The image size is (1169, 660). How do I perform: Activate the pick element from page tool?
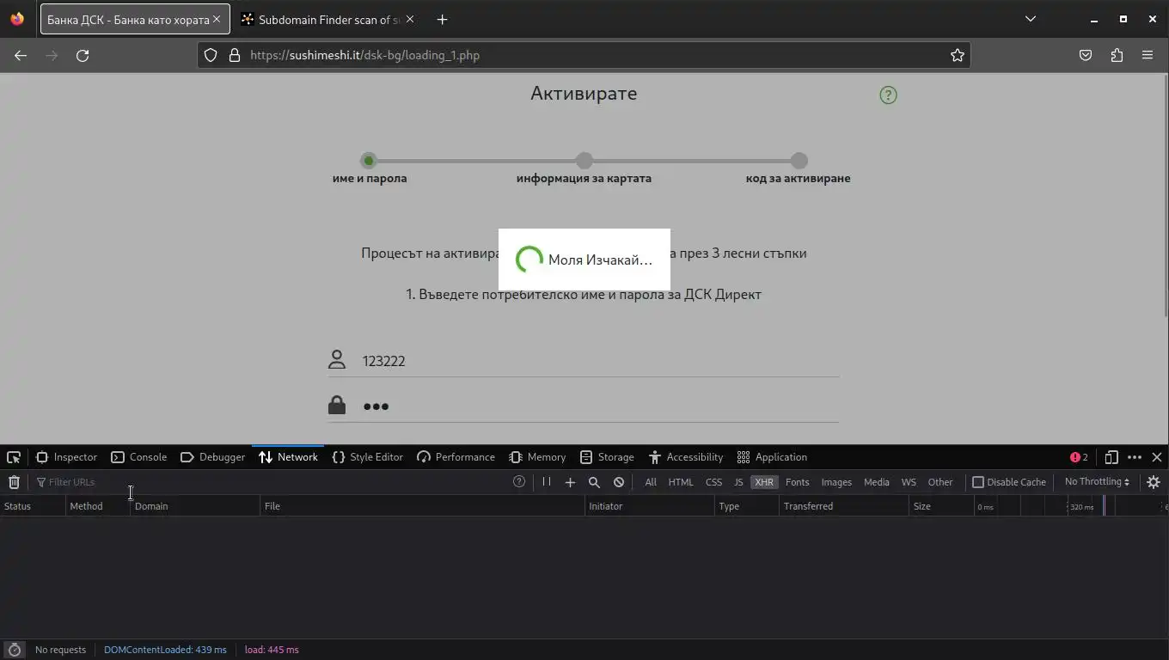[x=14, y=457]
